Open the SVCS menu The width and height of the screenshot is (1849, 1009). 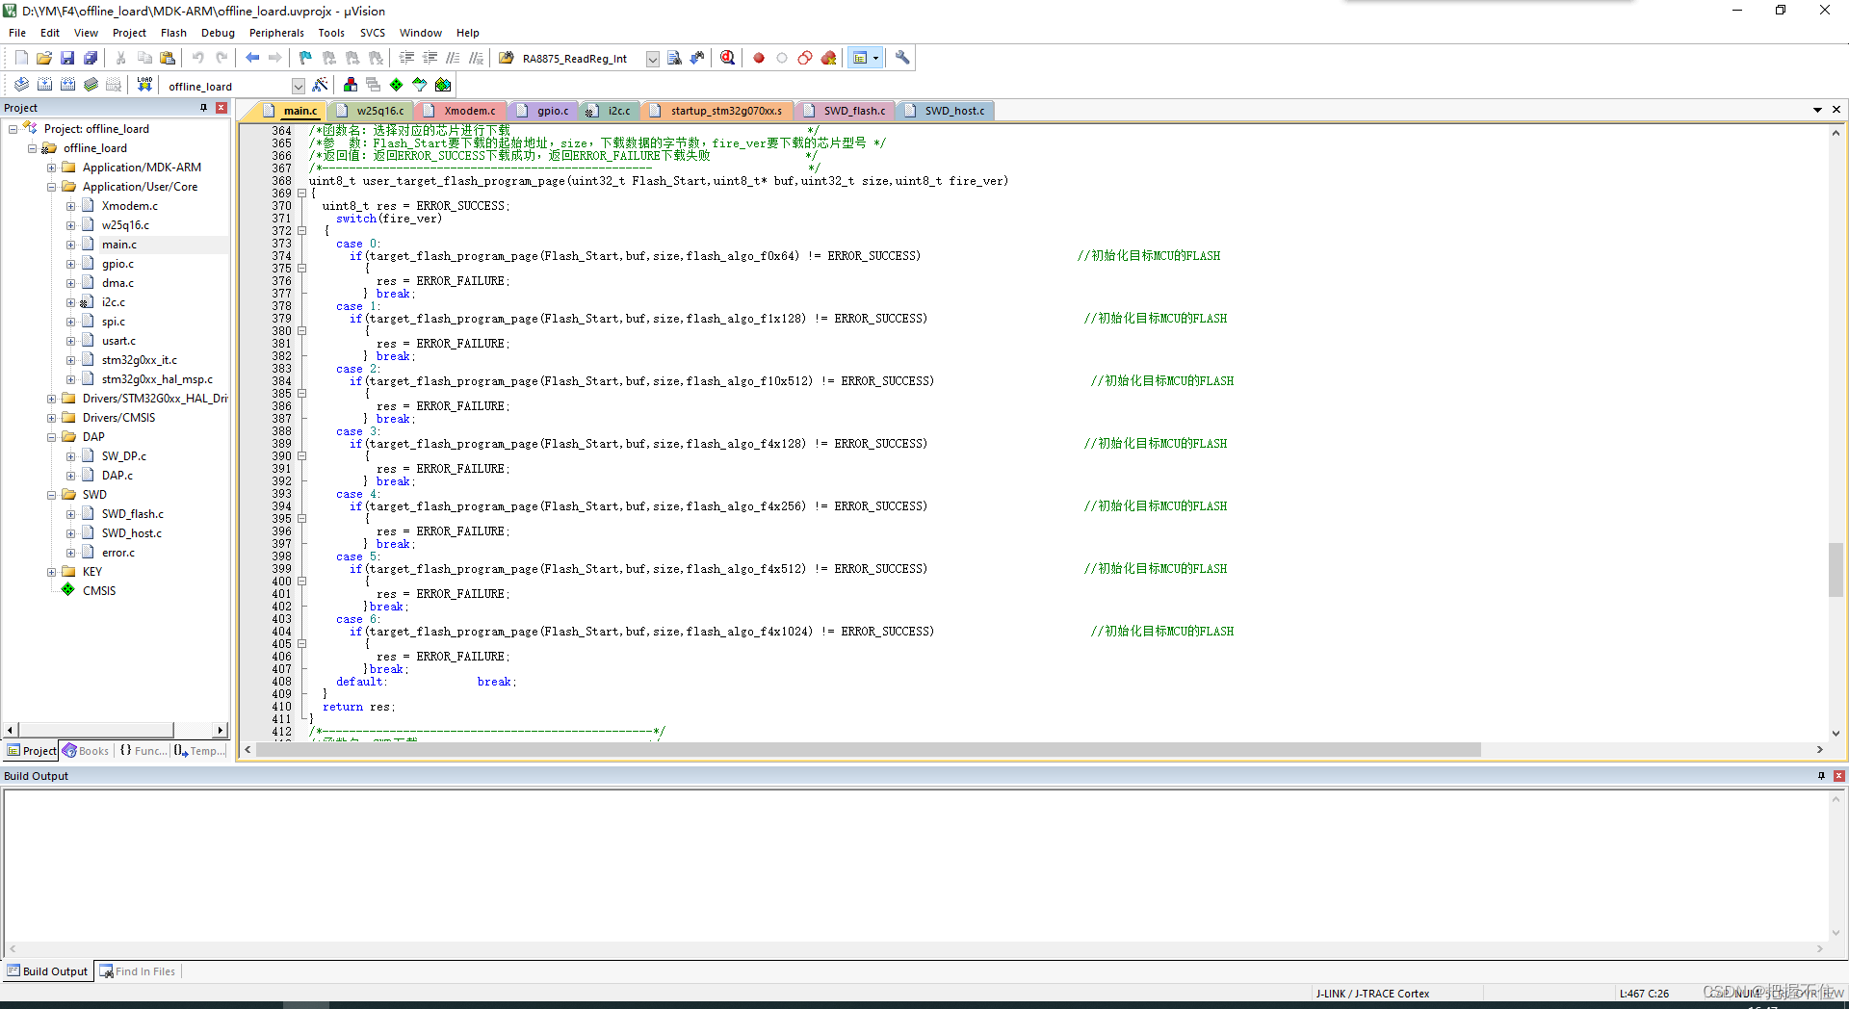pos(372,33)
